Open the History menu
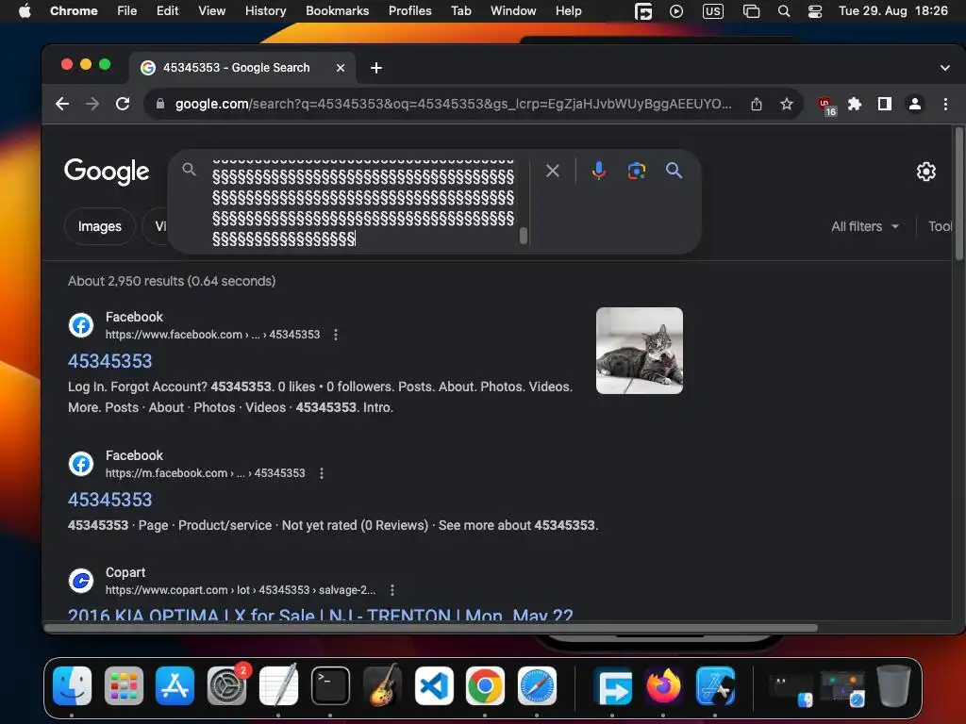Screen dimensions: 966x724 [x=265, y=11]
